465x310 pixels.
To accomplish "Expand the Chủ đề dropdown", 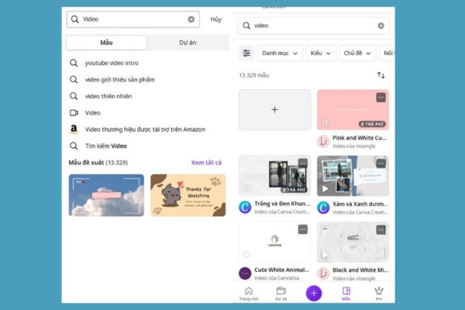I will (x=357, y=53).
